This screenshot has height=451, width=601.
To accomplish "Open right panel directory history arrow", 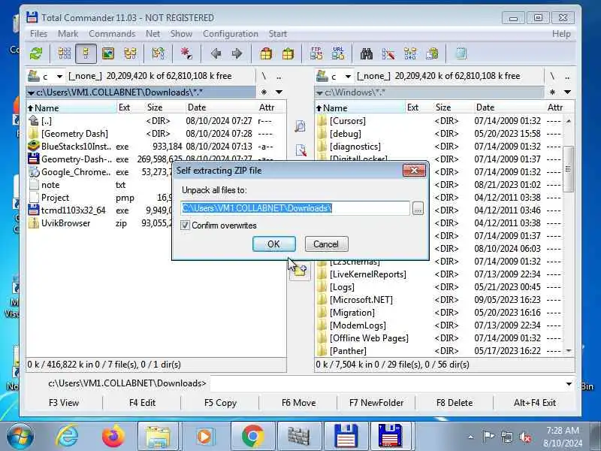I will [x=568, y=92].
